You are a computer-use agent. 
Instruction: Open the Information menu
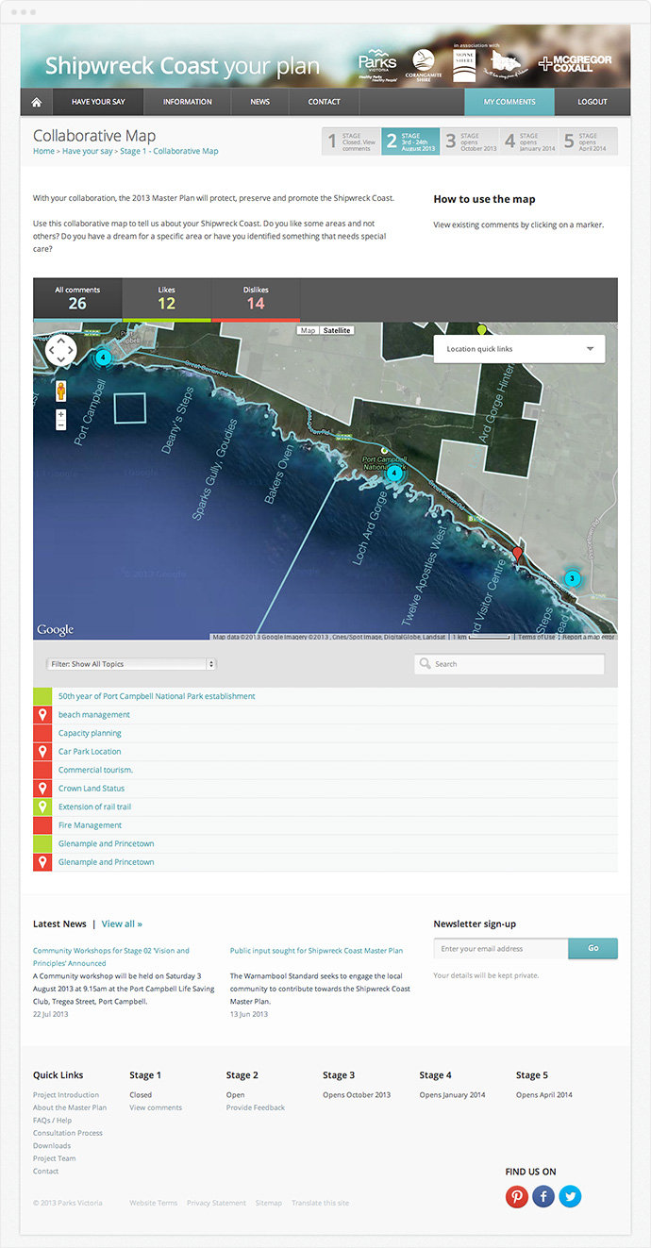[x=187, y=102]
